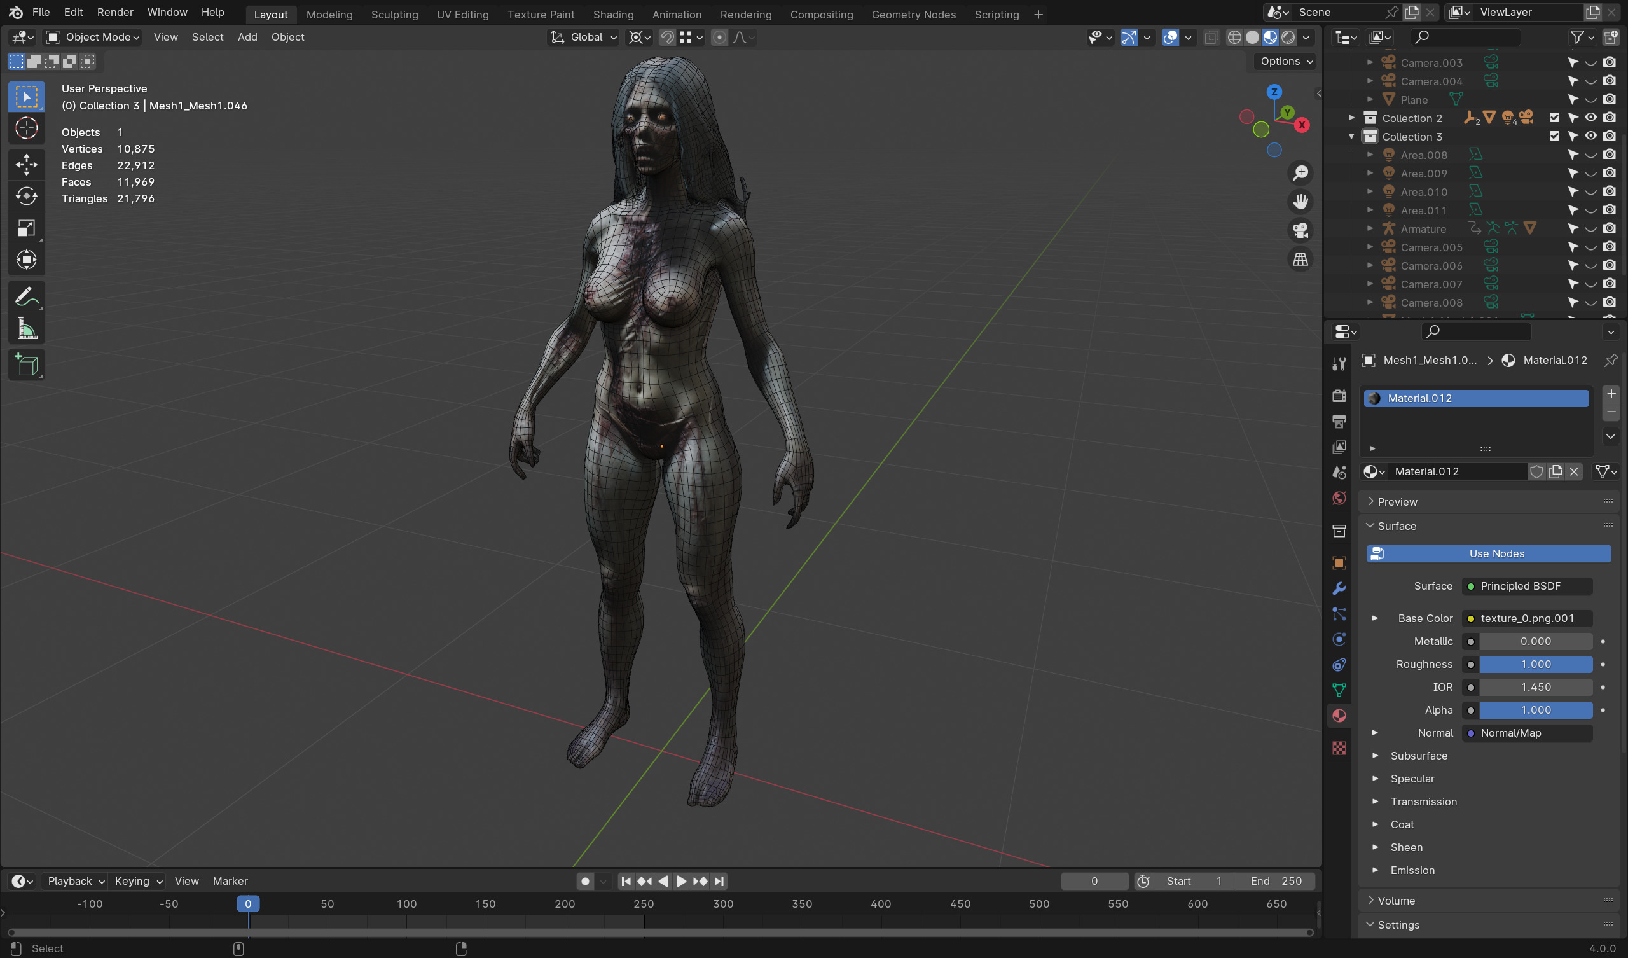The width and height of the screenshot is (1628, 958).
Task: Hide Collection 3 with eye icon
Action: click(1590, 136)
